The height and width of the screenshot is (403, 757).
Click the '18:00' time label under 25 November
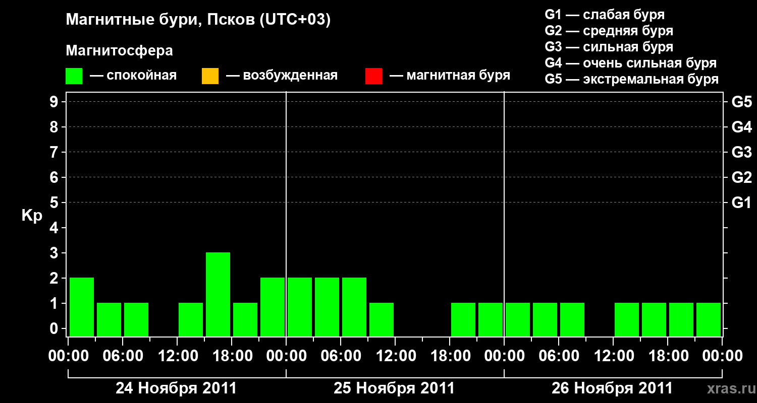[x=450, y=357]
